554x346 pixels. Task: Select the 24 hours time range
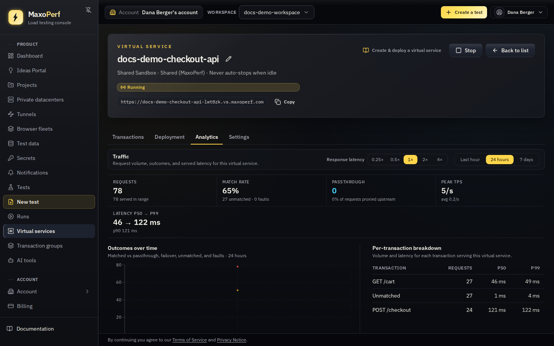tap(500, 160)
